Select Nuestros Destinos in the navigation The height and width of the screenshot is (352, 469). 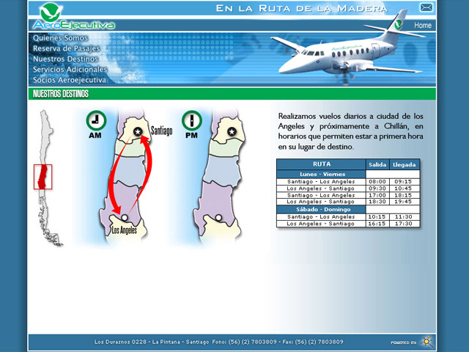click(65, 59)
